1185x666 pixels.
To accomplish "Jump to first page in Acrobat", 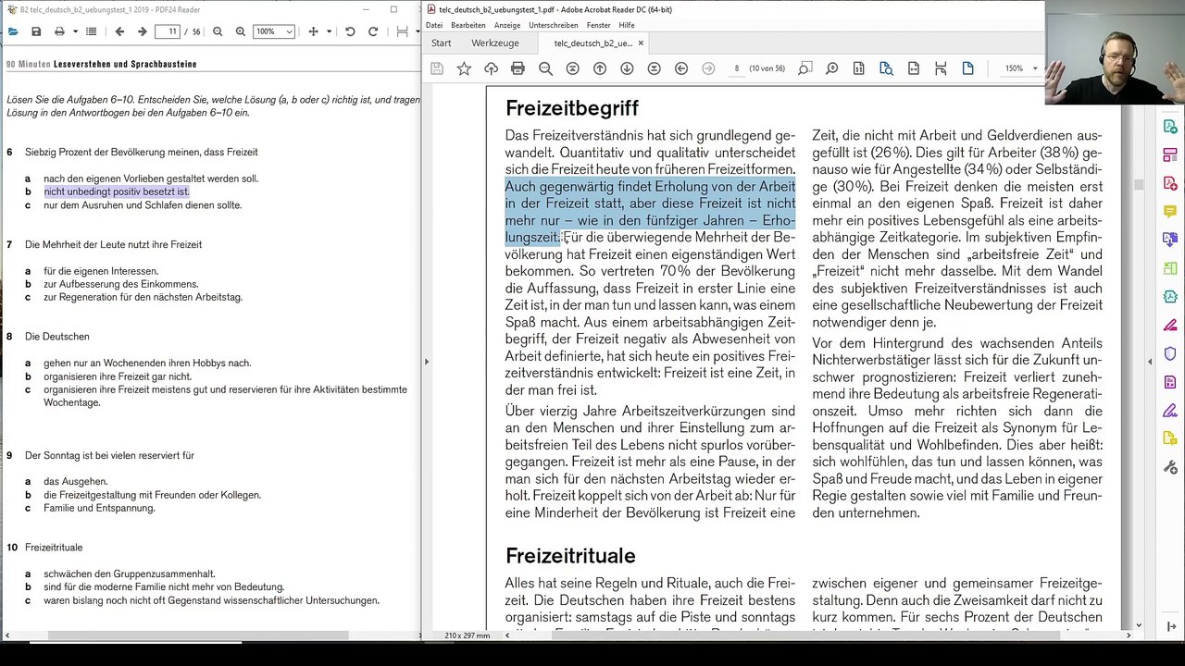I will pos(572,68).
